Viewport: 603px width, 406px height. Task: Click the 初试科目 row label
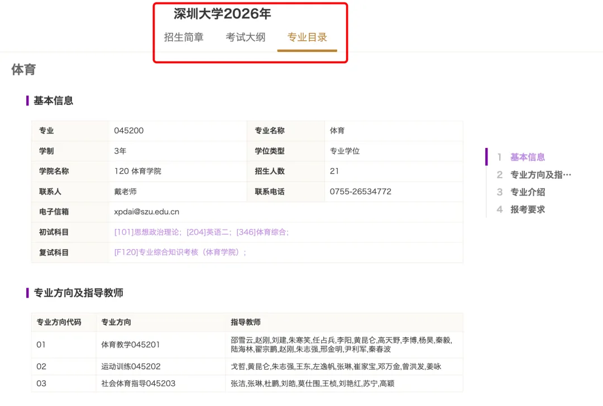click(x=54, y=232)
